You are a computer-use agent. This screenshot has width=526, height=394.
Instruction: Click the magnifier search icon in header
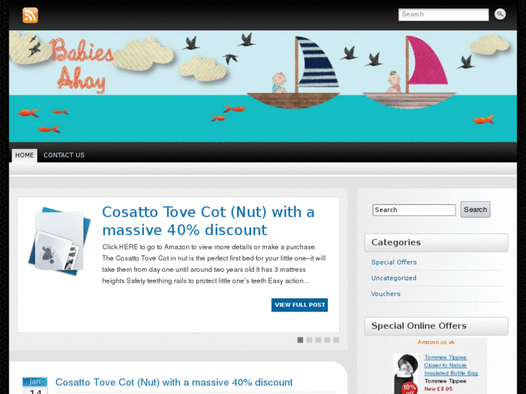click(500, 14)
